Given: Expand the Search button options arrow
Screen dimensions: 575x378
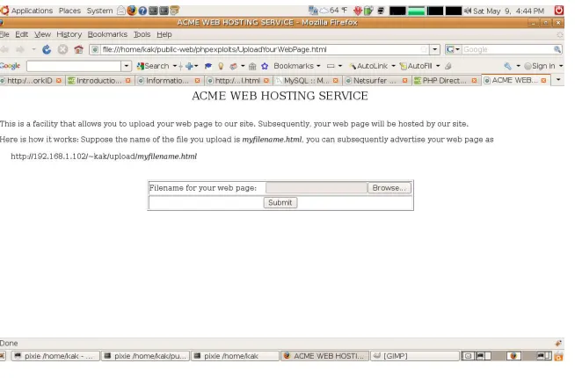Looking at the screenshot, I should 175,66.
